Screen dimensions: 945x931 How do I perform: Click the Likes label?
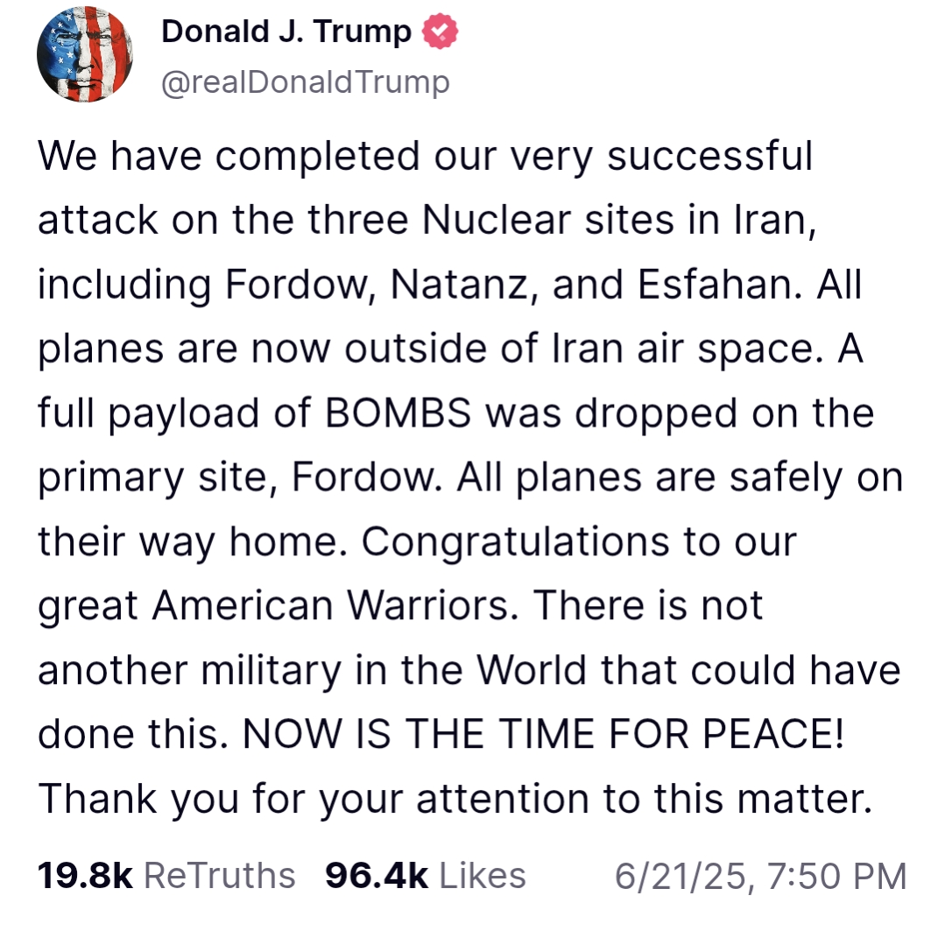coord(482,875)
